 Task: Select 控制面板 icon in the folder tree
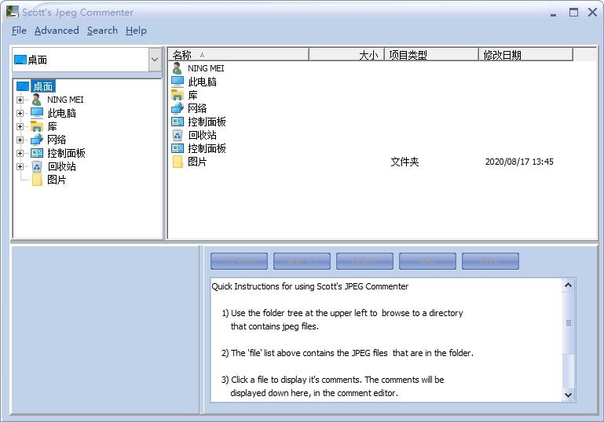[37, 153]
